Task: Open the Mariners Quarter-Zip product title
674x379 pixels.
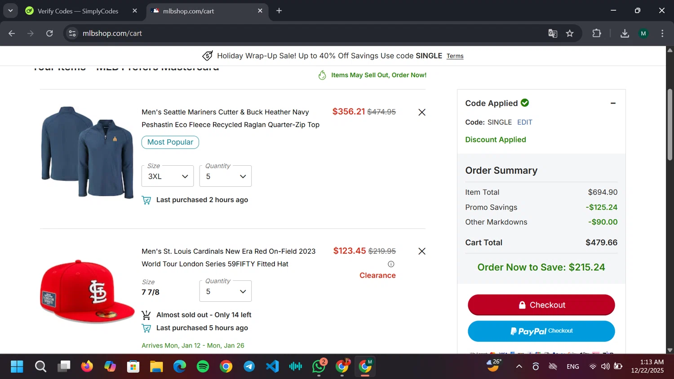Action: [x=231, y=119]
